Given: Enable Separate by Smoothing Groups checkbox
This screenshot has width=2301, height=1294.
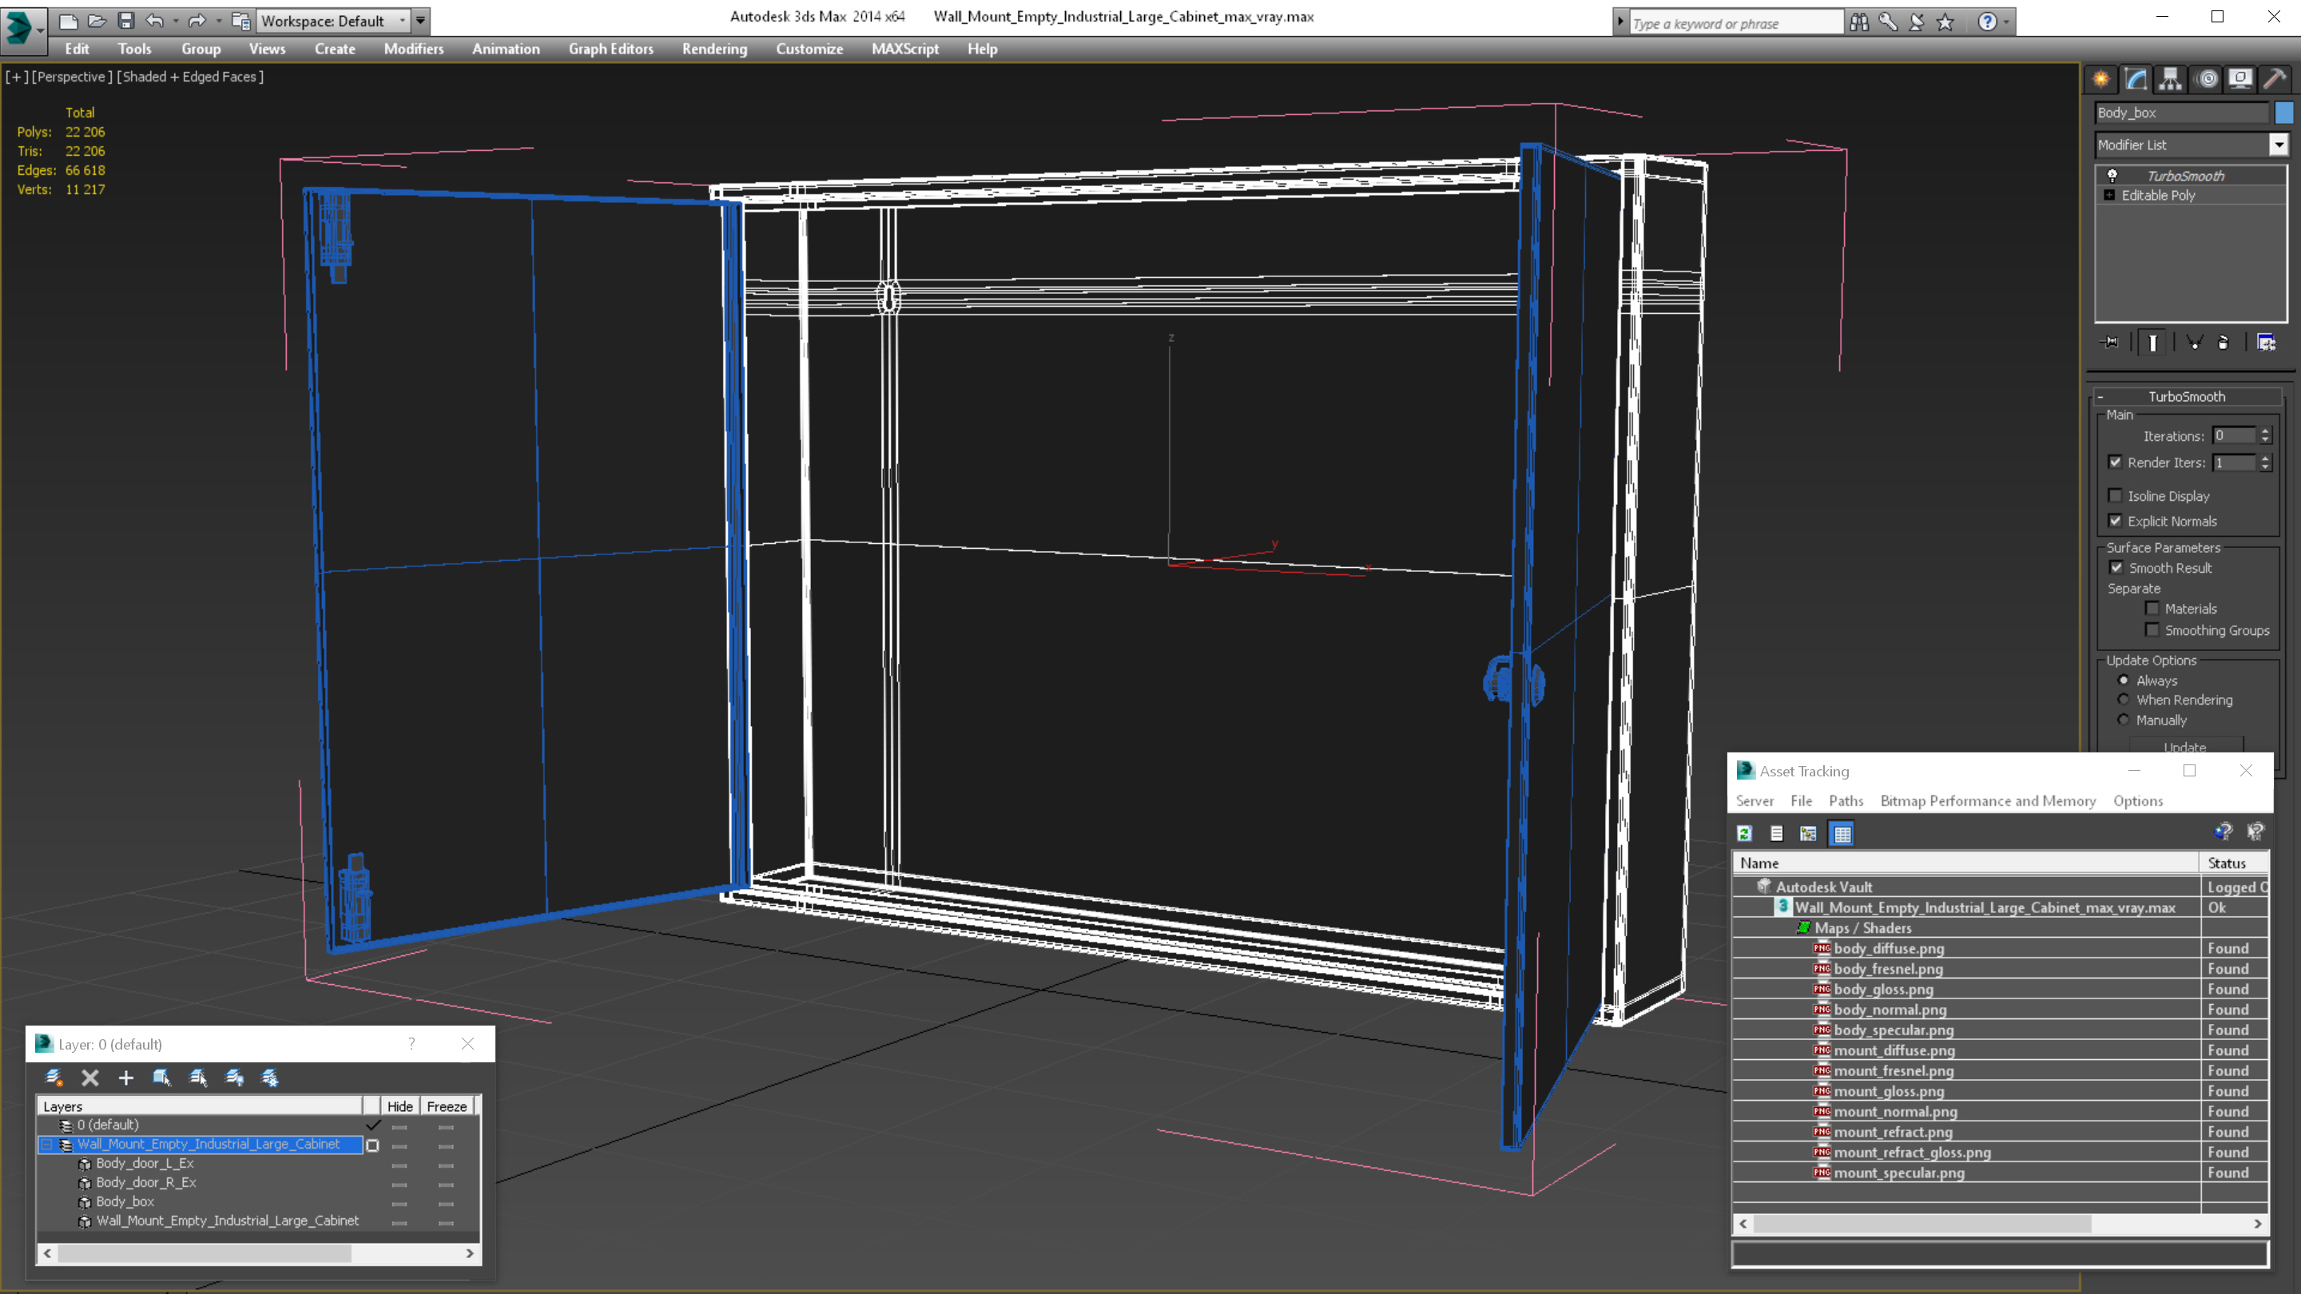Looking at the screenshot, I should tap(2152, 630).
